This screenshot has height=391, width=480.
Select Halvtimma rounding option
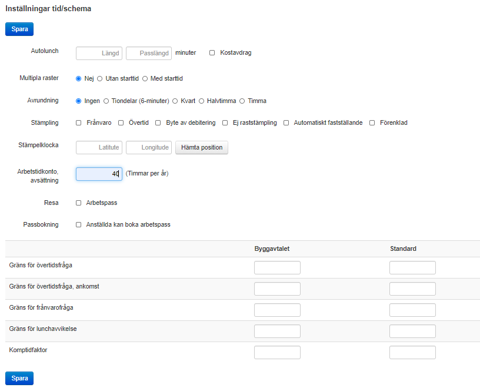click(201, 101)
